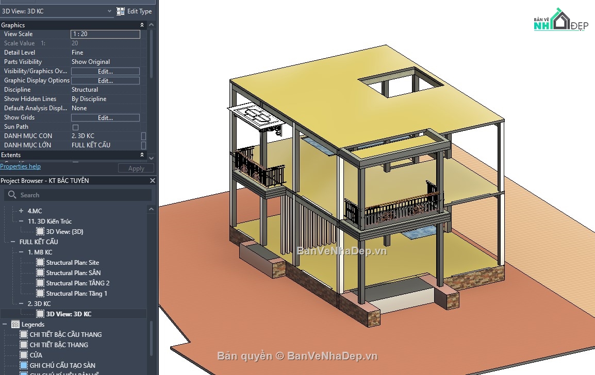Open the 3D View: 3D KC type selector dropdown
The height and width of the screenshot is (375, 595).
[109, 11]
